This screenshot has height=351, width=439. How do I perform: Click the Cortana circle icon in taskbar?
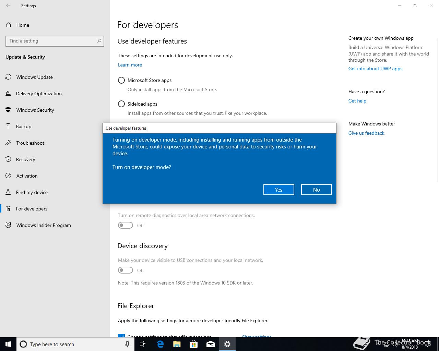pyautogui.click(x=23, y=344)
